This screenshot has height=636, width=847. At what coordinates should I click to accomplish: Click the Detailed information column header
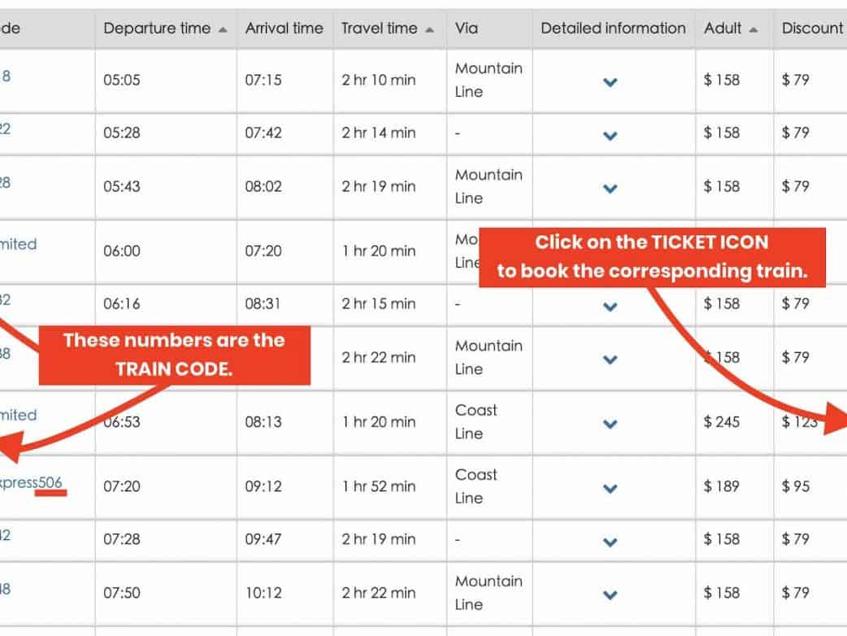[613, 28]
